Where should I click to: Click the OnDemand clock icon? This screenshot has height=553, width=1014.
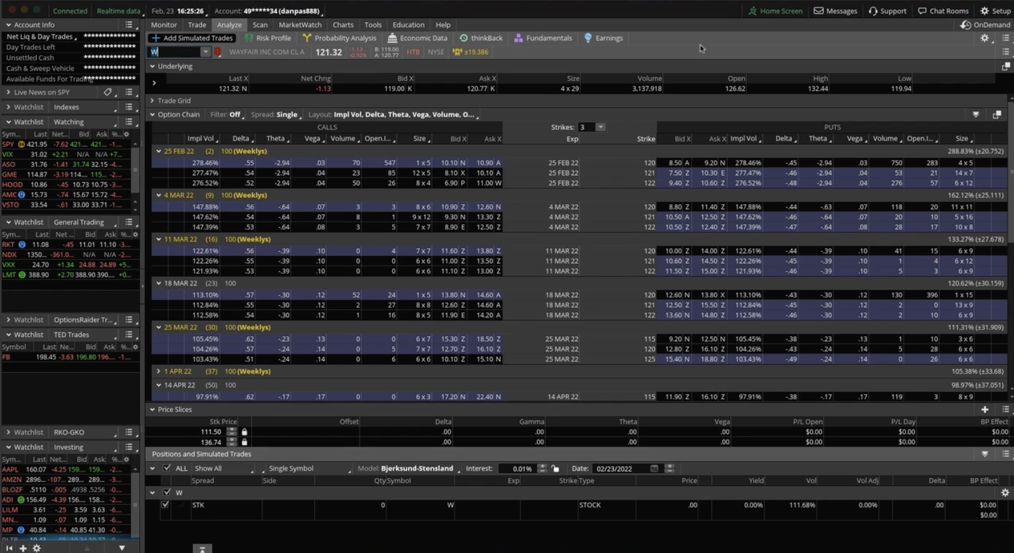click(966, 25)
